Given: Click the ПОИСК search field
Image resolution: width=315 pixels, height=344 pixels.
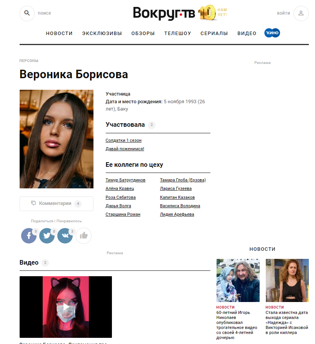Looking at the screenshot, I should pos(45,13).
